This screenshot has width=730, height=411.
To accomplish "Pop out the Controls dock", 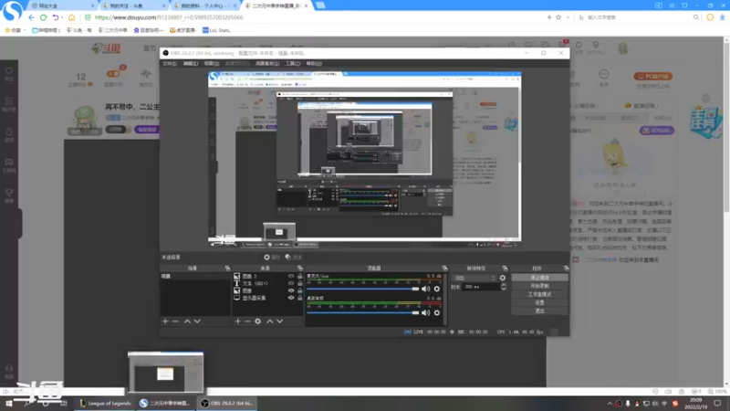I will click(x=566, y=269).
